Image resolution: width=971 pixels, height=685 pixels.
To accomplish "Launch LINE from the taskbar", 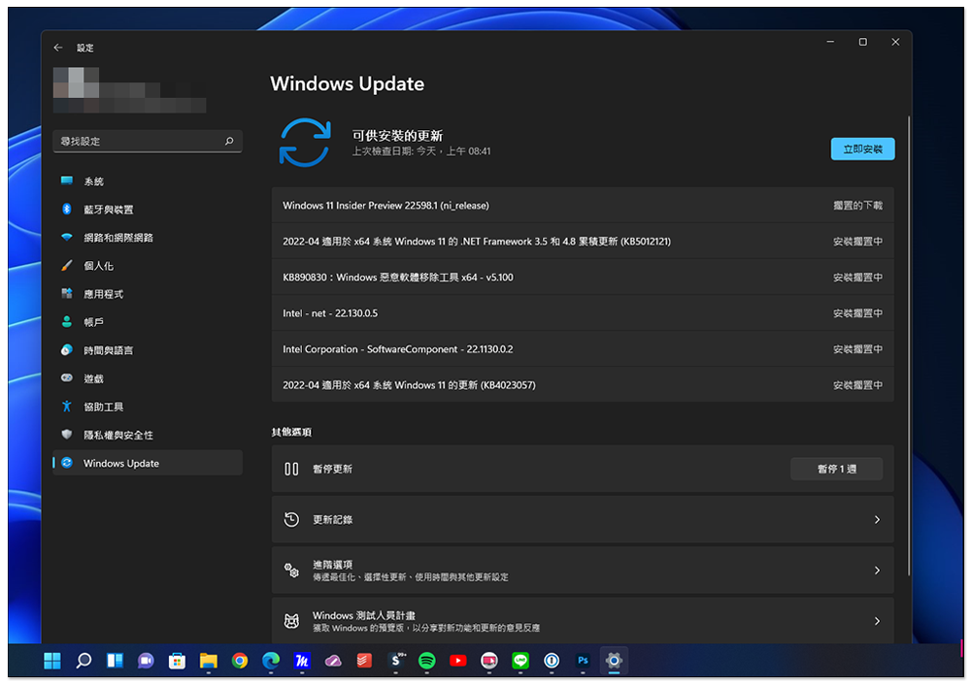I will 520,661.
